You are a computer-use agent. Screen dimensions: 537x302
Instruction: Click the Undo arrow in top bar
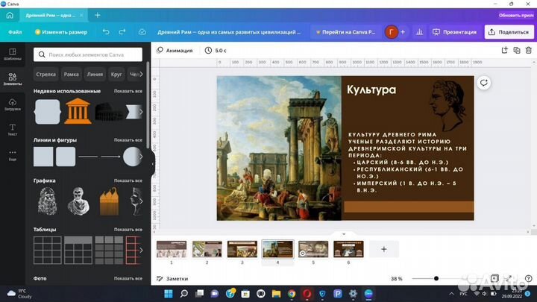coord(105,32)
